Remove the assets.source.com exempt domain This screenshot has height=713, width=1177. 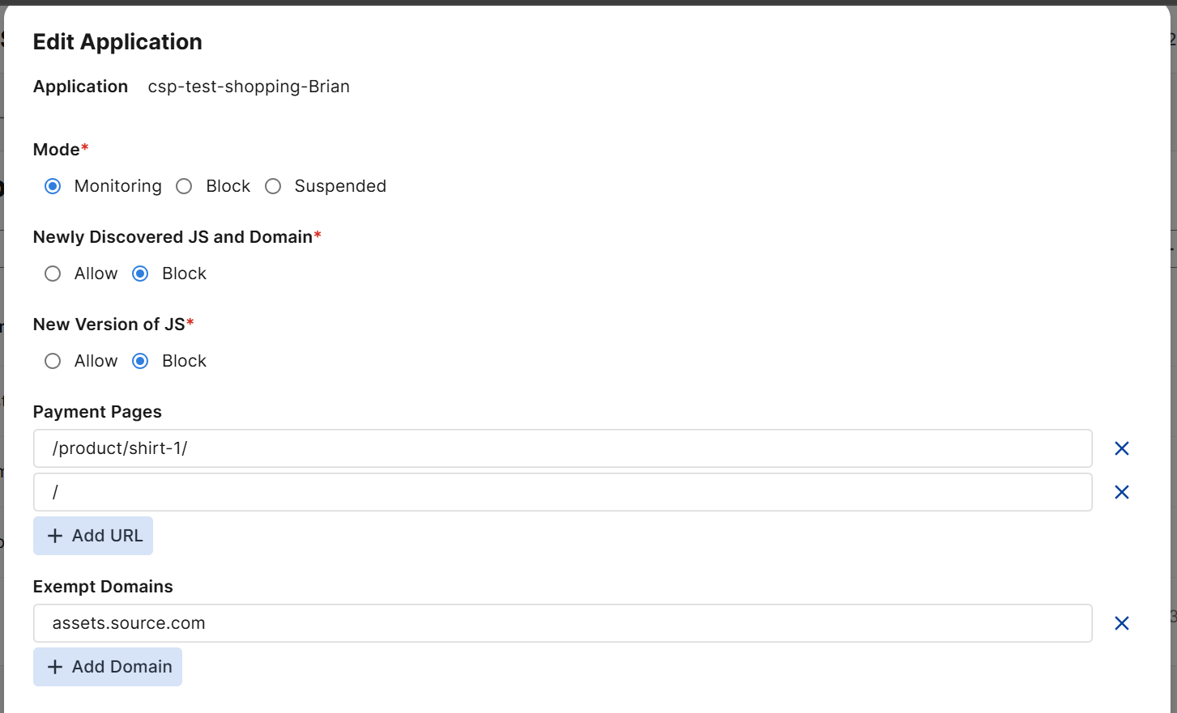tap(1121, 623)
